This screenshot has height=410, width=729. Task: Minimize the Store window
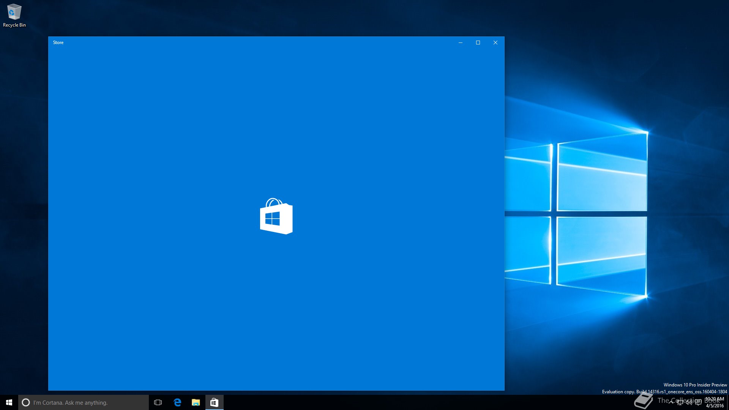pyautogui.click(x=461, y=43)
